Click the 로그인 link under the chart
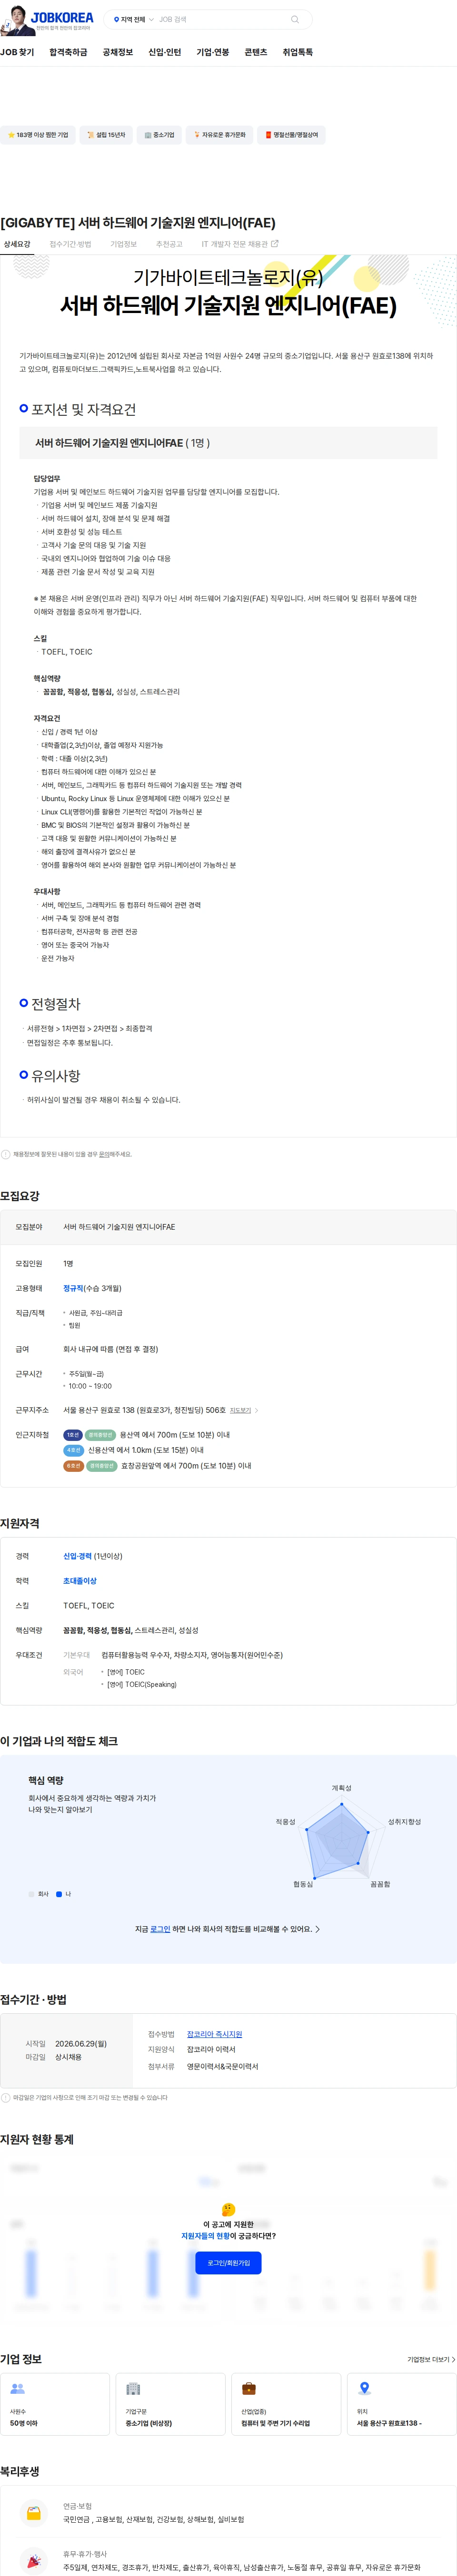 click(x=160, y=1929)
